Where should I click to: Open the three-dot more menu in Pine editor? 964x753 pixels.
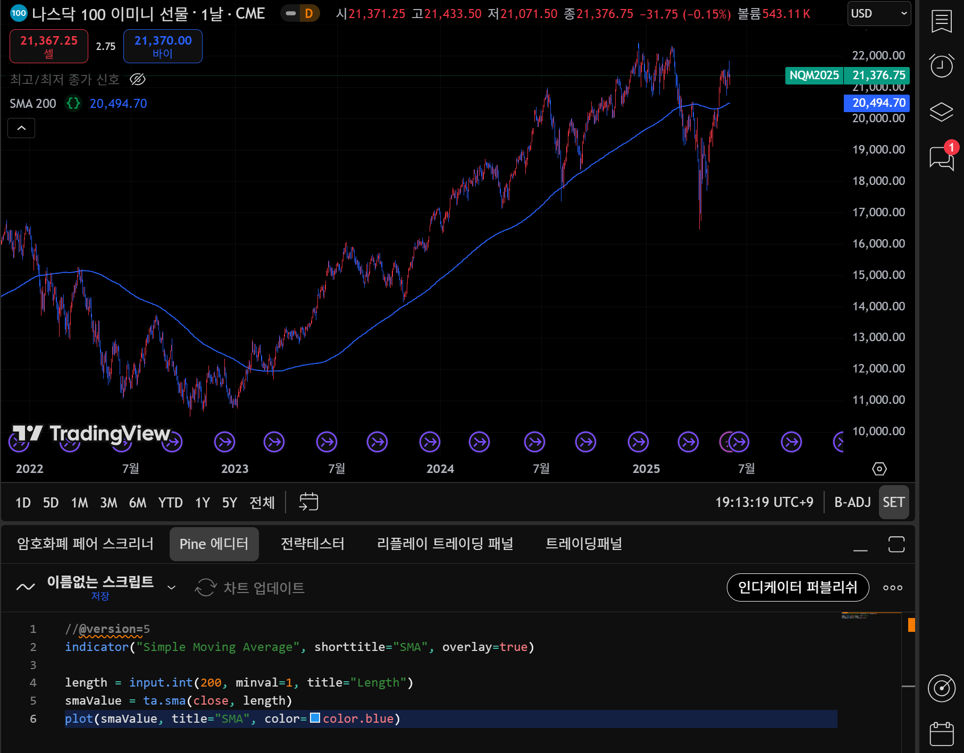click(893, 588)
